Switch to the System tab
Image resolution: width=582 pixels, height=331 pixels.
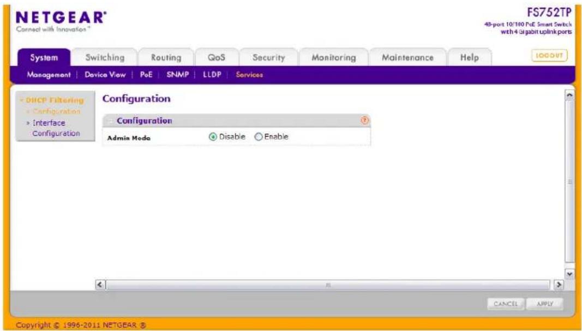coord(44,57)
